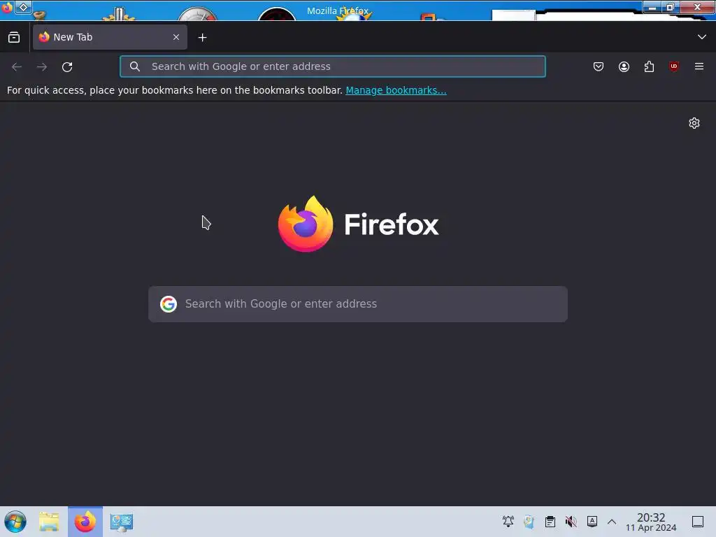Open the keyboard layout tray indicator
This screenshot has width=716, height=537.
click(x=592, y=522)
